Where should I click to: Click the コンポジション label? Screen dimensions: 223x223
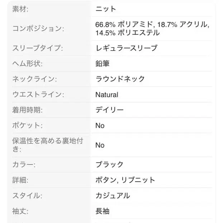point(38,29)
